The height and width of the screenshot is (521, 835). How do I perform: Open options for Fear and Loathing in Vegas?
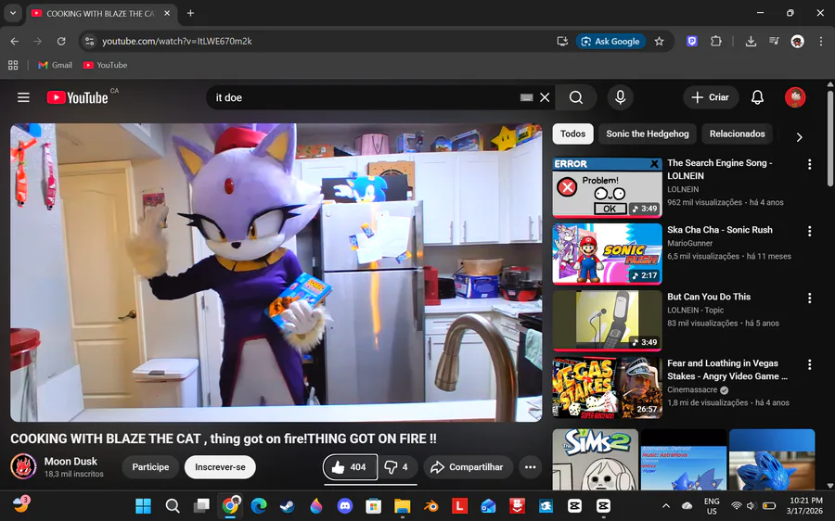pos(809,364)
